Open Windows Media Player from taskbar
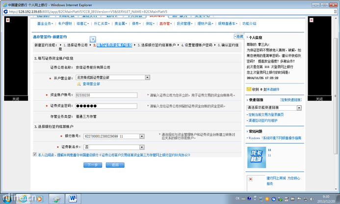Screen dimensions: 340x204 tap(39, 199)
